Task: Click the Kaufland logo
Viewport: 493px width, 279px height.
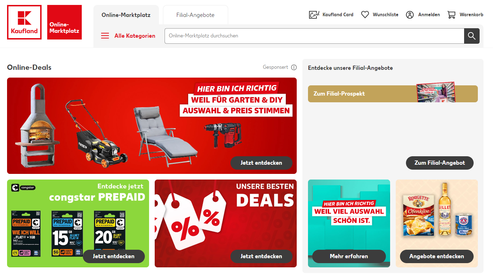Action: 24,22
